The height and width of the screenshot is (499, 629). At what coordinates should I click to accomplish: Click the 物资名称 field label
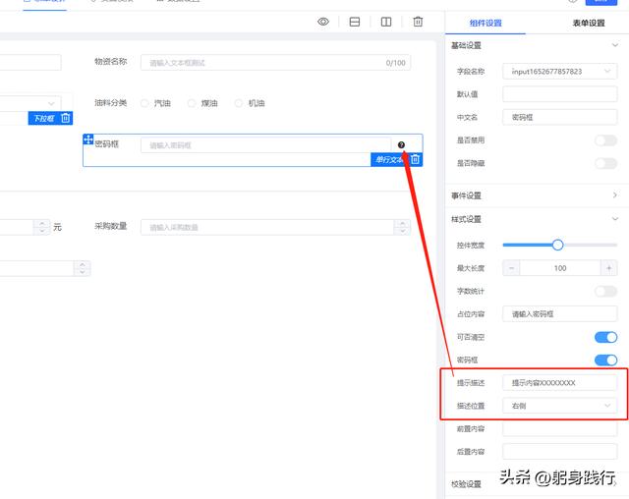[x=111, y=61]
